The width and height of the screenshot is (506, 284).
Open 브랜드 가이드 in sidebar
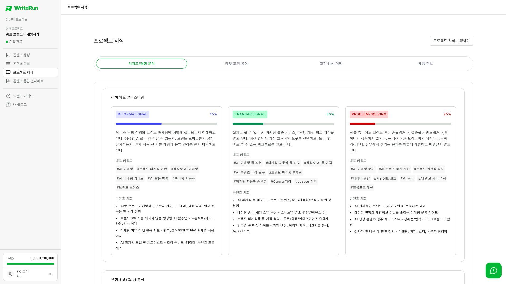point(30,96)
